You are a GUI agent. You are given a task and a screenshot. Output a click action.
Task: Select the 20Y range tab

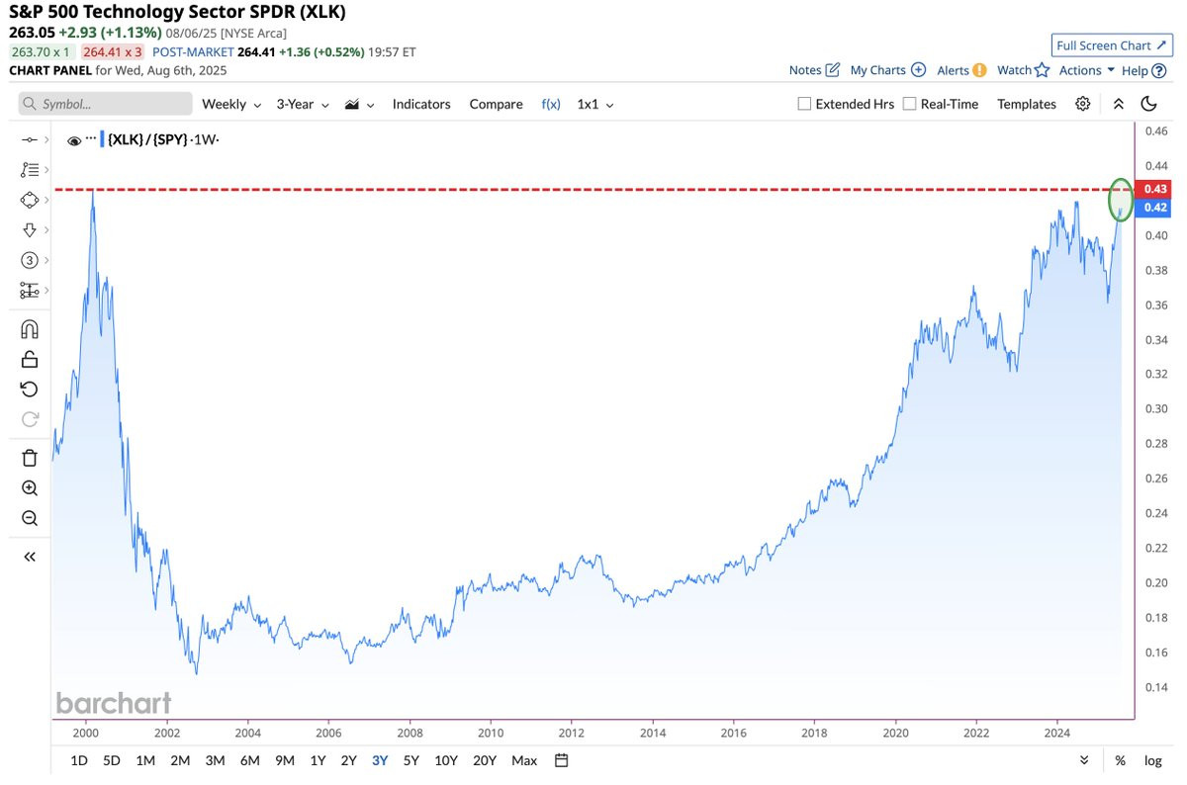pyautogui.click(x=485, y=760)
